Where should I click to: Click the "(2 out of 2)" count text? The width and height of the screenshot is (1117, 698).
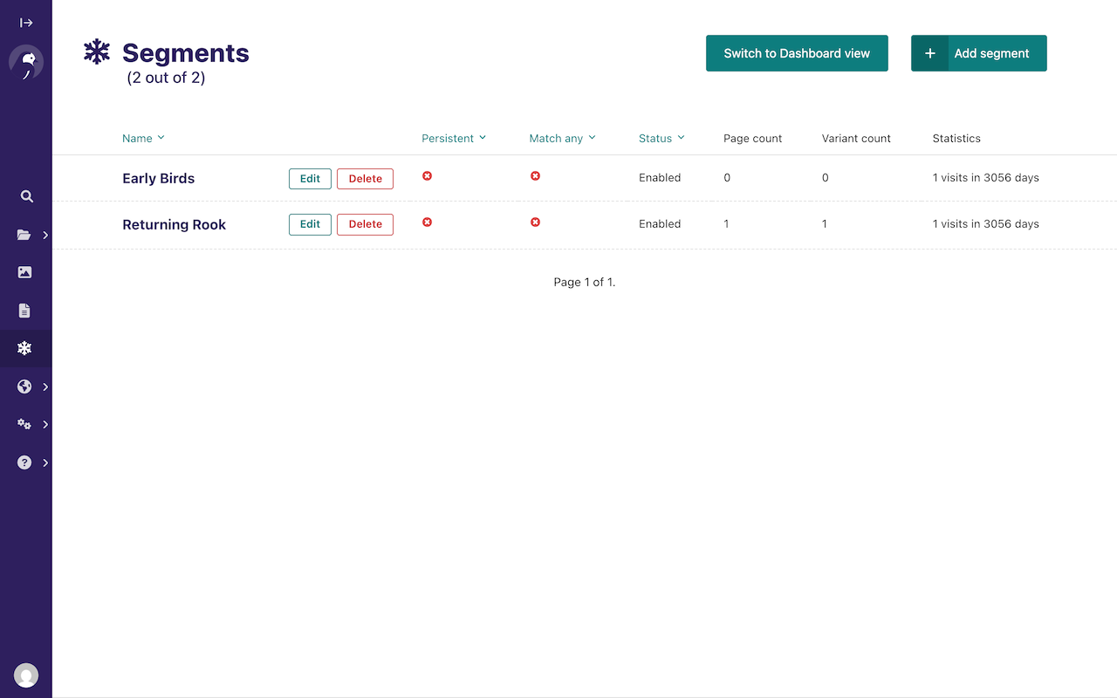pyautogui.click(x=166, y=78)
